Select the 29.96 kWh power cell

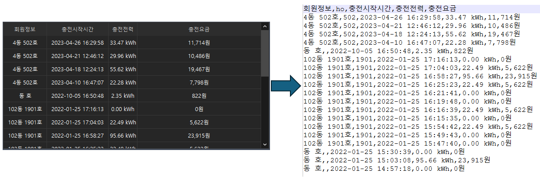(123, 56)
